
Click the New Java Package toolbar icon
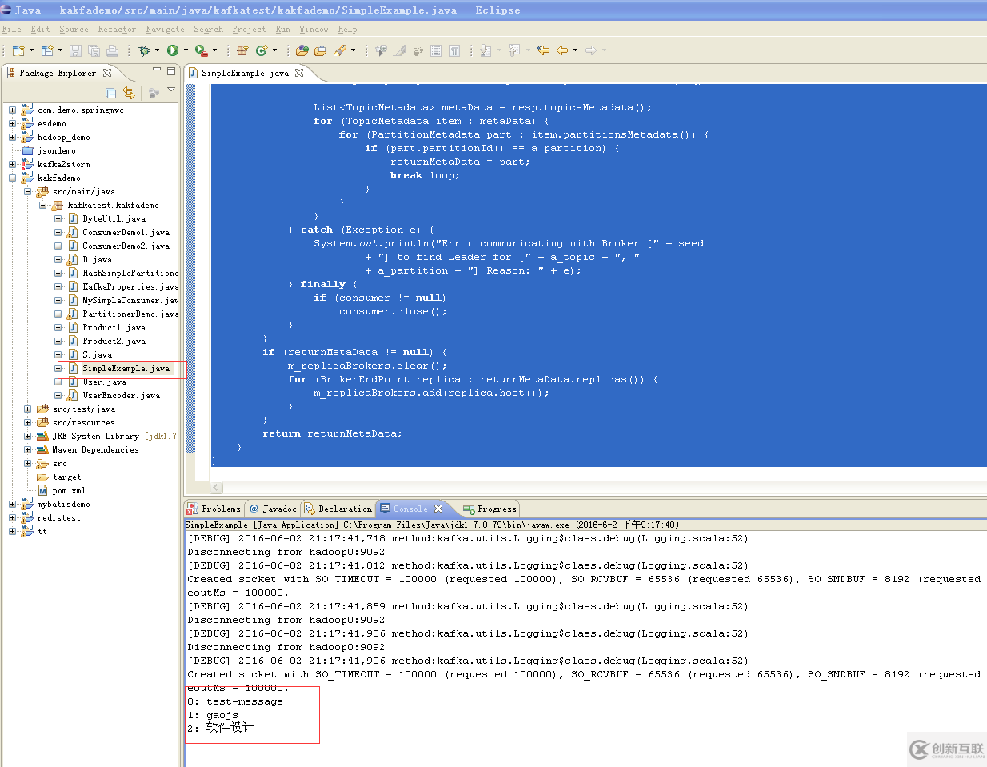tap(242, 50)
